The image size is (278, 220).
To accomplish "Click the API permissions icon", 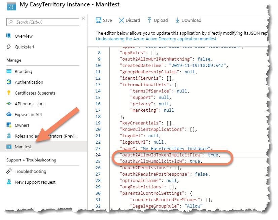I will [x=9, y=104].
